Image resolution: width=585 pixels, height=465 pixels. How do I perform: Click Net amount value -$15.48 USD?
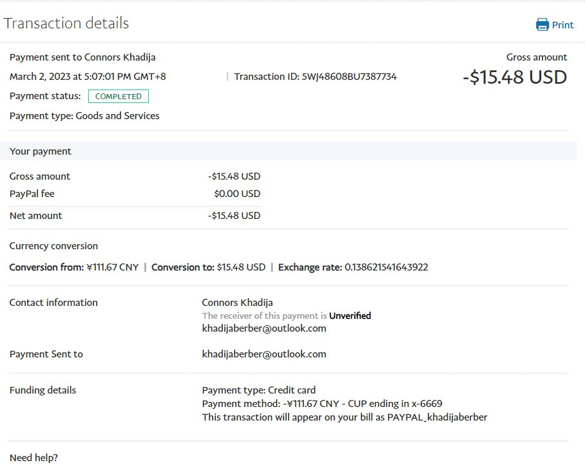tap(235, 216)
